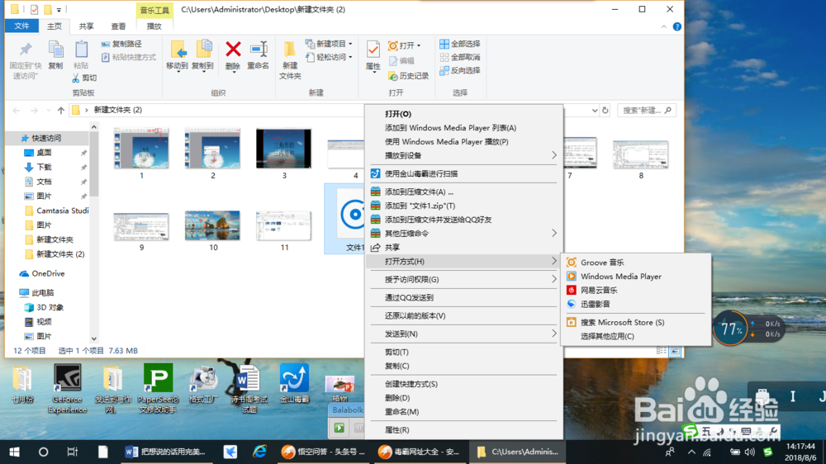Viewport: 826px width, 464px height.
Task: Switch to the Share ribbon tab
Action: click(x=87, y=26)
